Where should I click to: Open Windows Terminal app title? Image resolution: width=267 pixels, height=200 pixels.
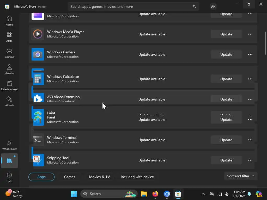[x=62, y=137]
